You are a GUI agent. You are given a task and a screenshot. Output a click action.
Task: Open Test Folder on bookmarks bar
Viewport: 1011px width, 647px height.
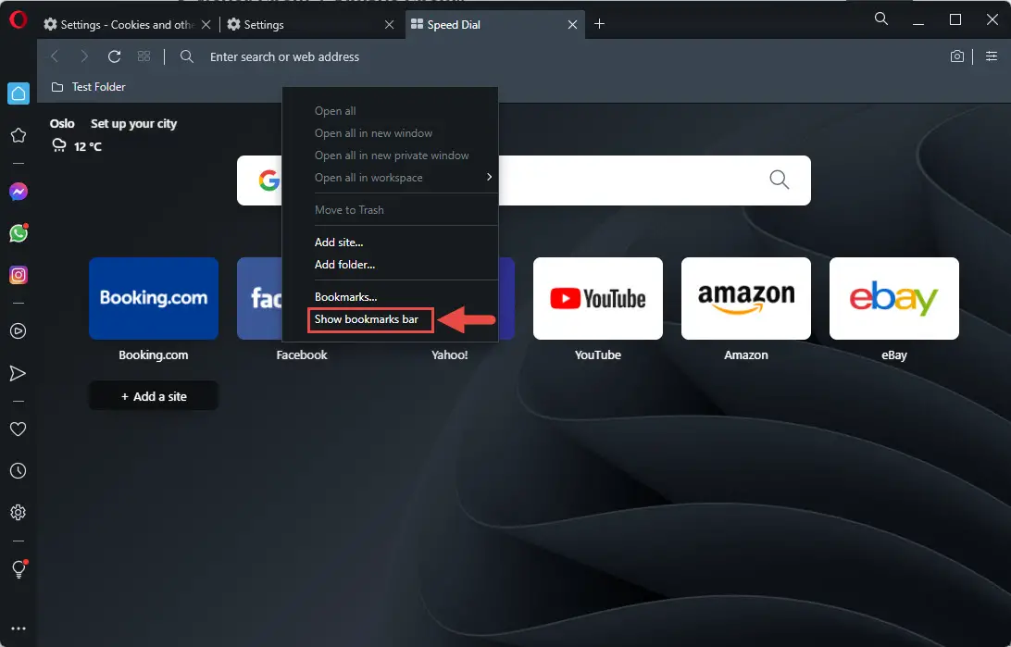click(x=88, y=87)
